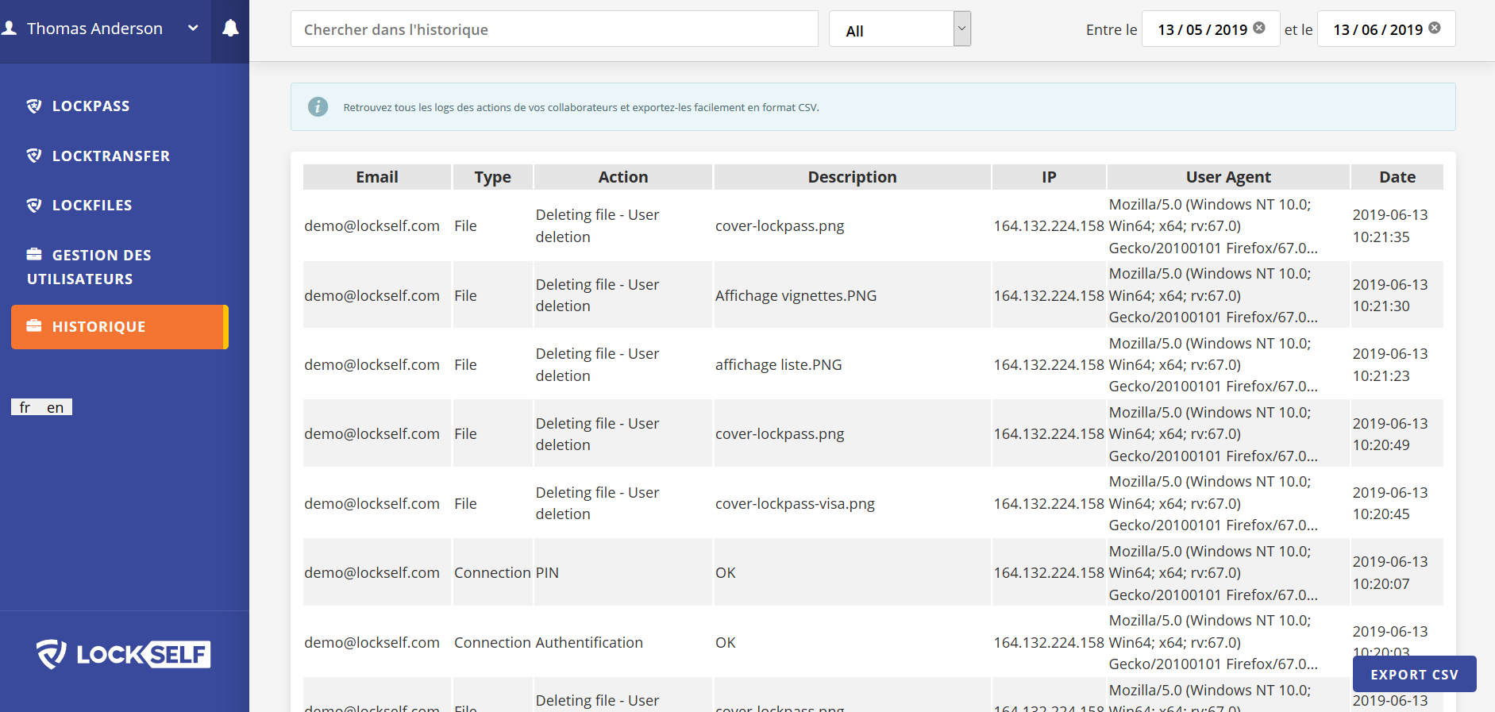This screenshot has height=712, width=1495.
Task: Clear the end date 13/06/2019
Action: click(1435, 28)
